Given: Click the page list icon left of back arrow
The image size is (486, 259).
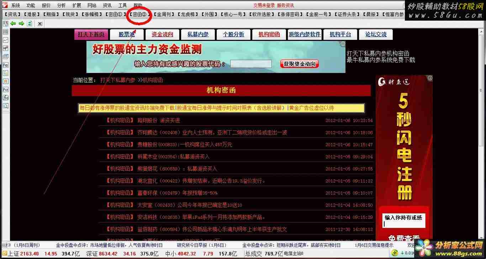Looking at the screenshot, I should tap(5, 23).
